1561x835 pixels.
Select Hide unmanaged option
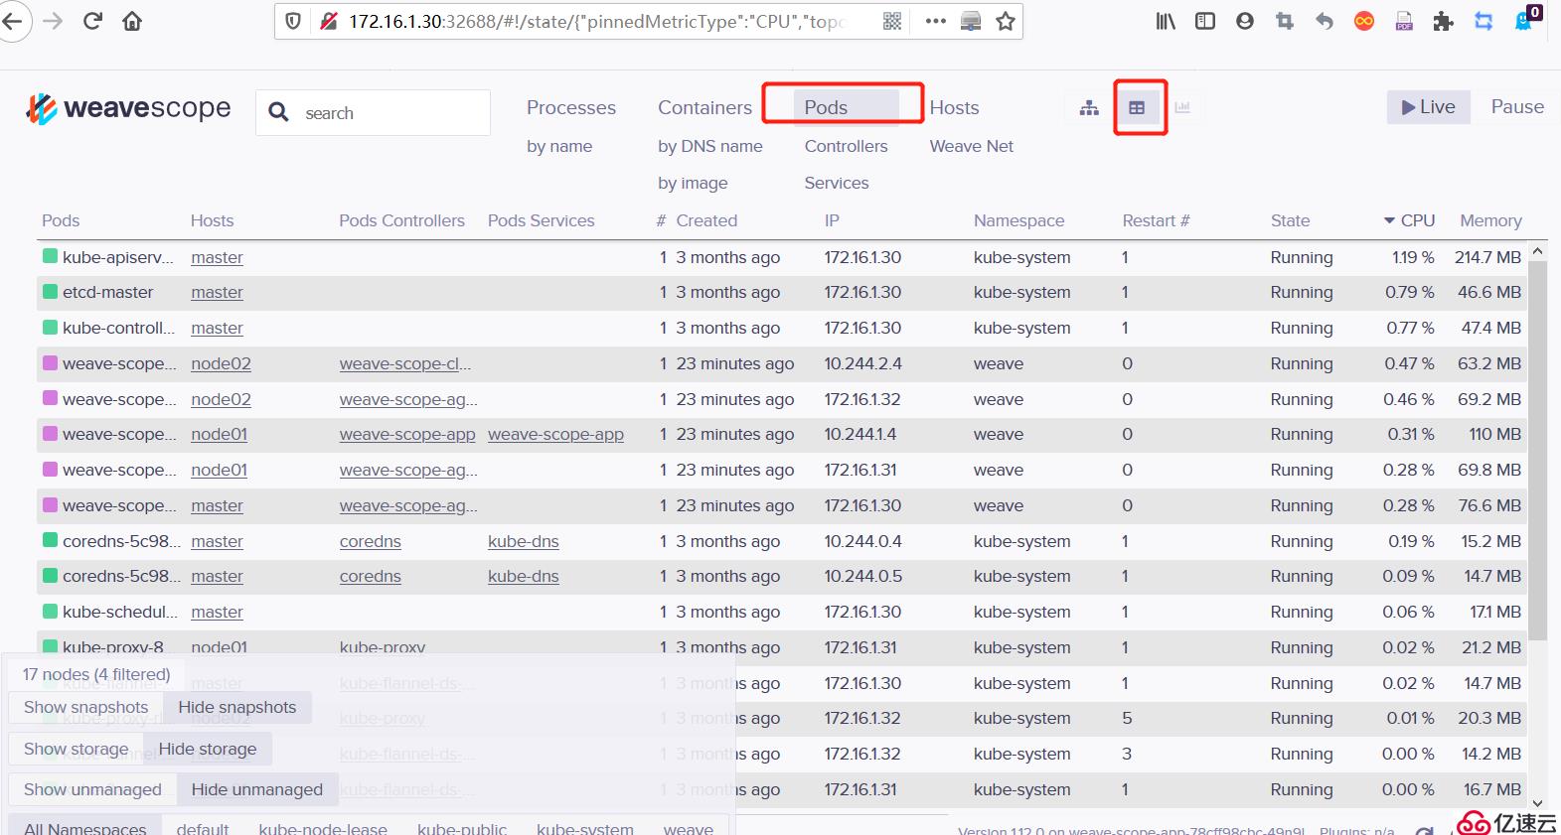click(x=257, y=789)
